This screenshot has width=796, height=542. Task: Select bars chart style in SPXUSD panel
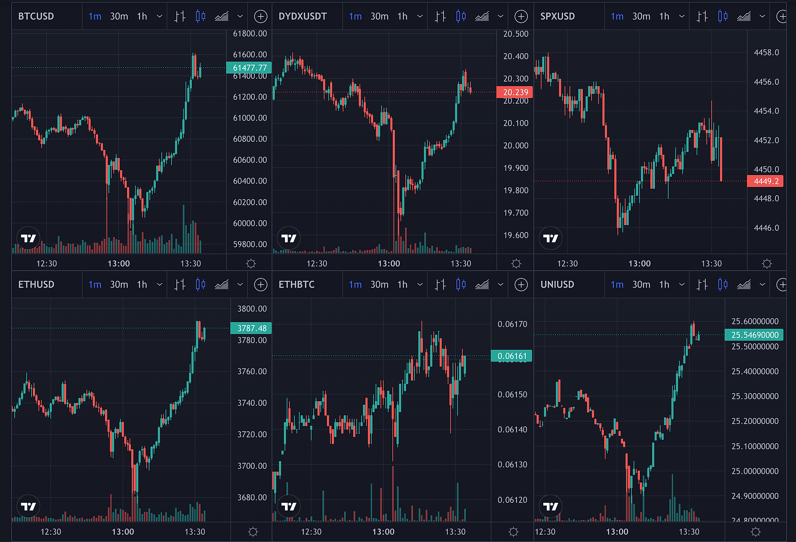tap(702, 16)
